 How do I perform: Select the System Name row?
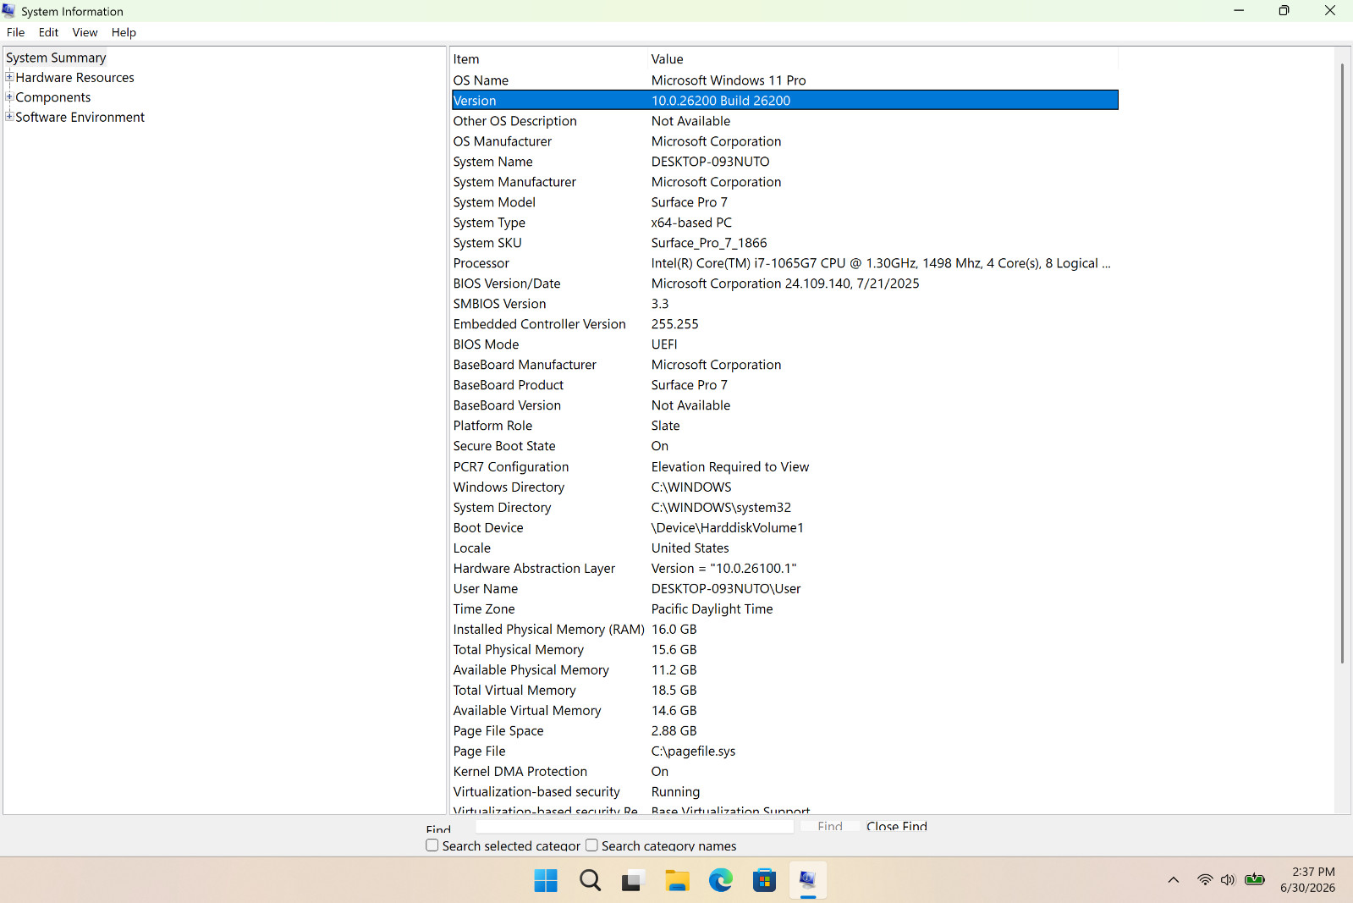pos(784,162)
